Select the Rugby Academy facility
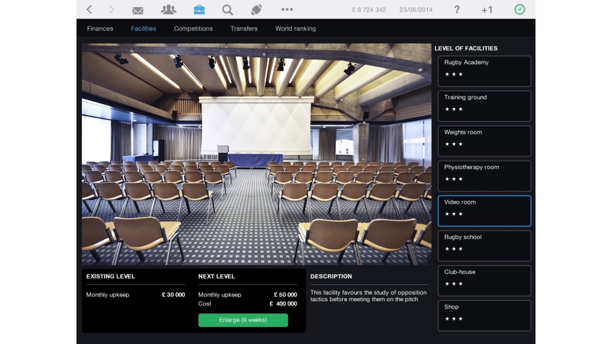This screenshot has height=344, width=612. point(484,71)
